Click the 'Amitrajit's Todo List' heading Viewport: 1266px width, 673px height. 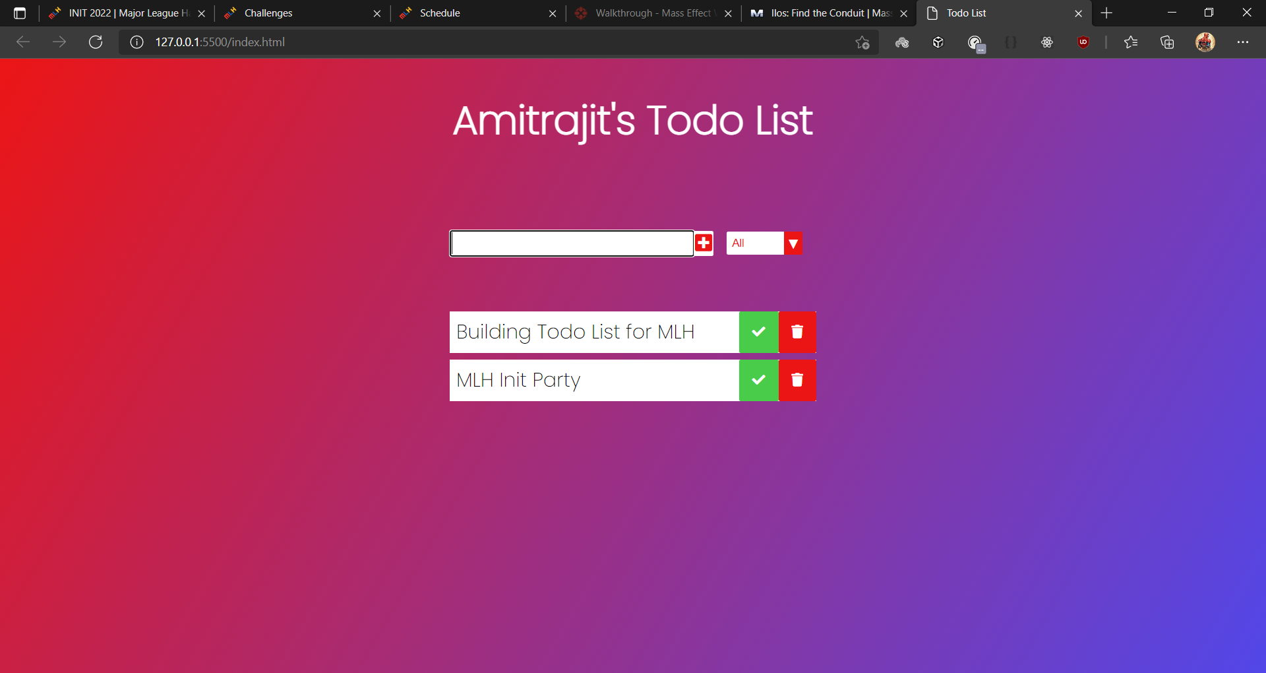coord(633,121)
